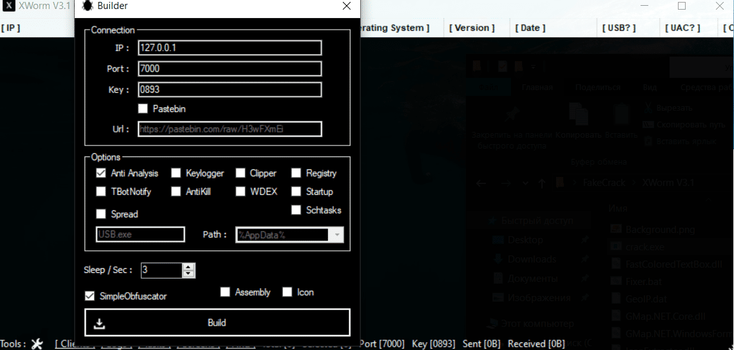Click the Background.png file icon
Screen dimensions: 734x350
[617, 229]
